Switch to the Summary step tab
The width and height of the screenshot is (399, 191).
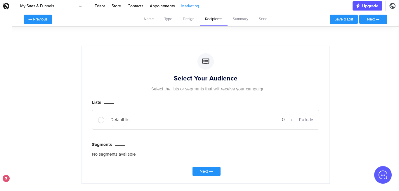pos(240,19)
